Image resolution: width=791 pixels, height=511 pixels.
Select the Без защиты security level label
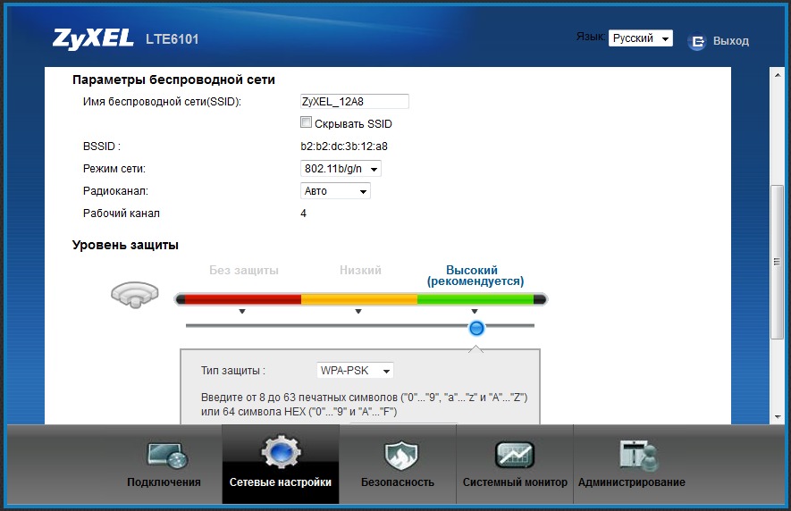pos(244,271)
